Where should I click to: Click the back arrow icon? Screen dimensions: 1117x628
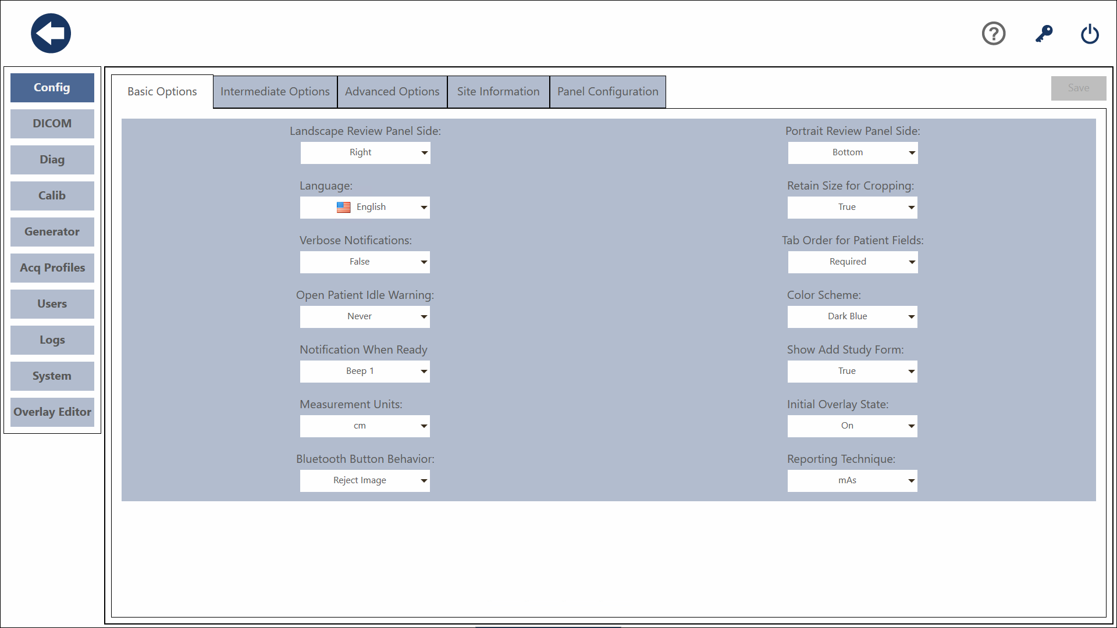(51, 33)
